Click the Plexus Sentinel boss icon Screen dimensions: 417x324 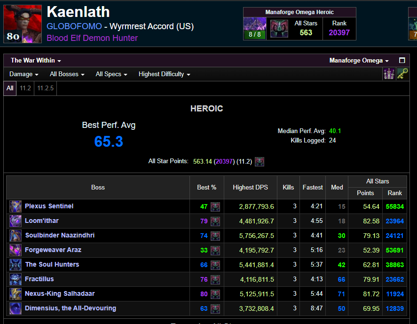click(16, 206)
